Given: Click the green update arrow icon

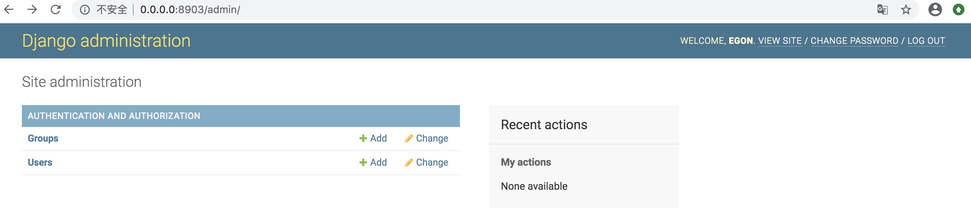Looking at the screenshot, I should [x=958, y=9].
